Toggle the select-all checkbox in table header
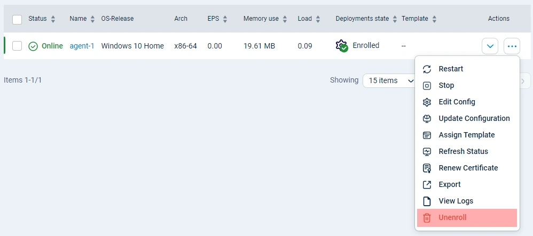The width and height of the screenshot is (533, 236). tap(17, 19)
